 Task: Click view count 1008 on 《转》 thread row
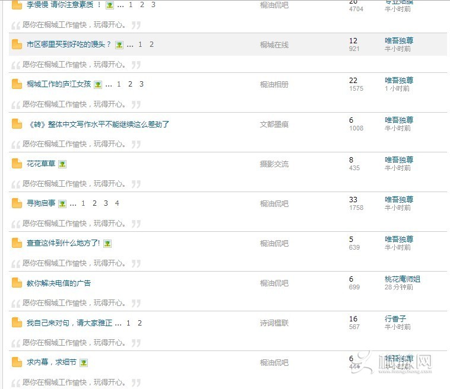click(x=356, y=128)
